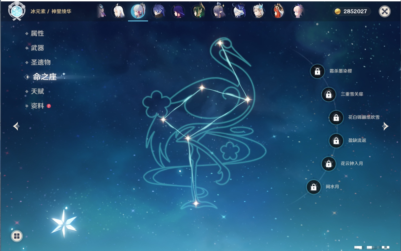
Task: Choose the character portrait wearing a blue hat
Action: coord(239,11)
